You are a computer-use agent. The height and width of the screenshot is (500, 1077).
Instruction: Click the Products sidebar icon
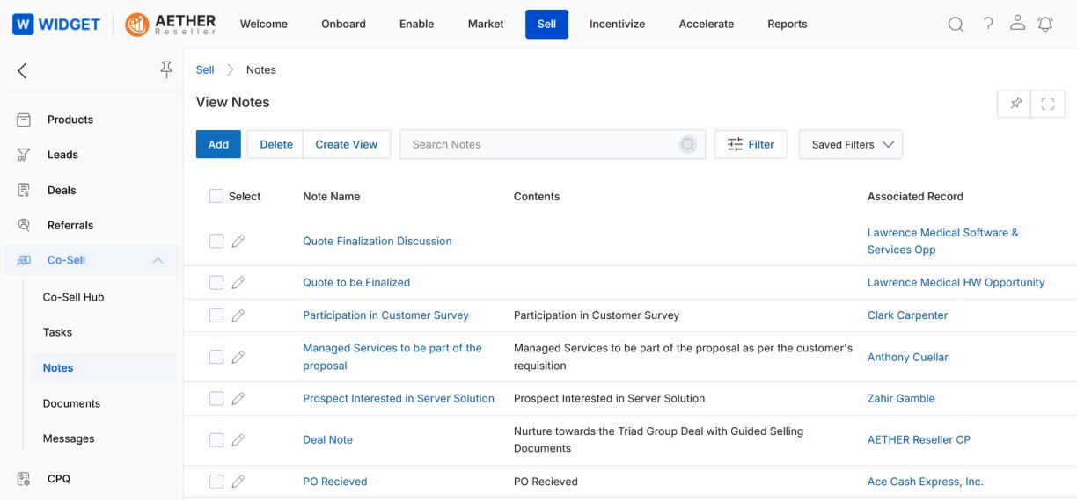pyautogui.click(x=25, y=120)
